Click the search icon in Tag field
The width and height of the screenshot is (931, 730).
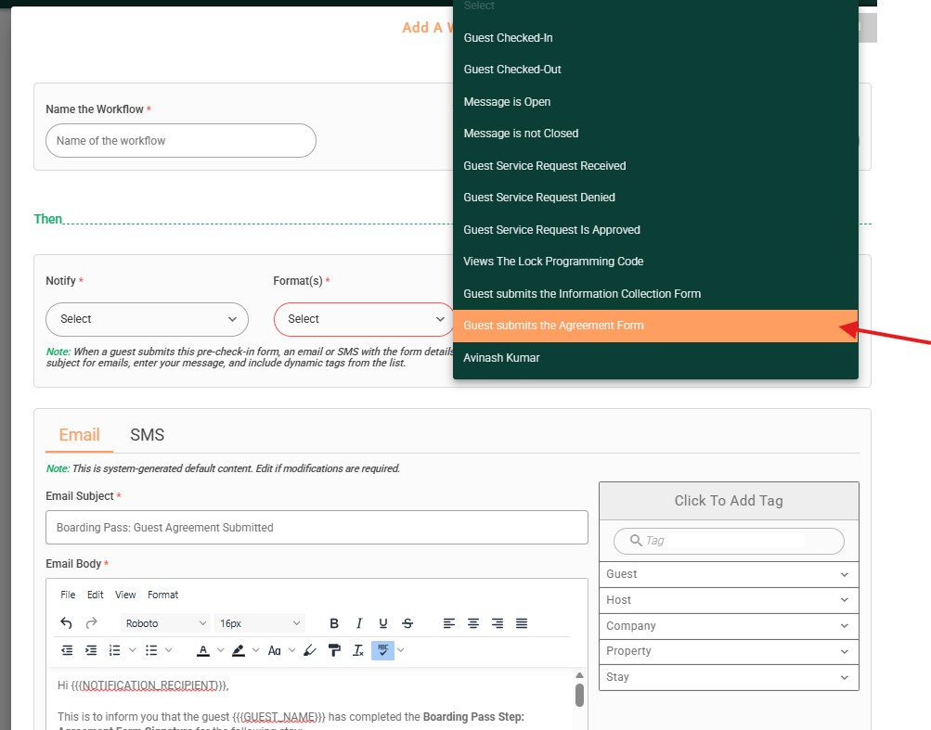(x=636, y=540)
